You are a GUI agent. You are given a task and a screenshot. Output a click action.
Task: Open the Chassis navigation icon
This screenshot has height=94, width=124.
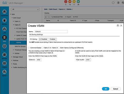point(4,63)
